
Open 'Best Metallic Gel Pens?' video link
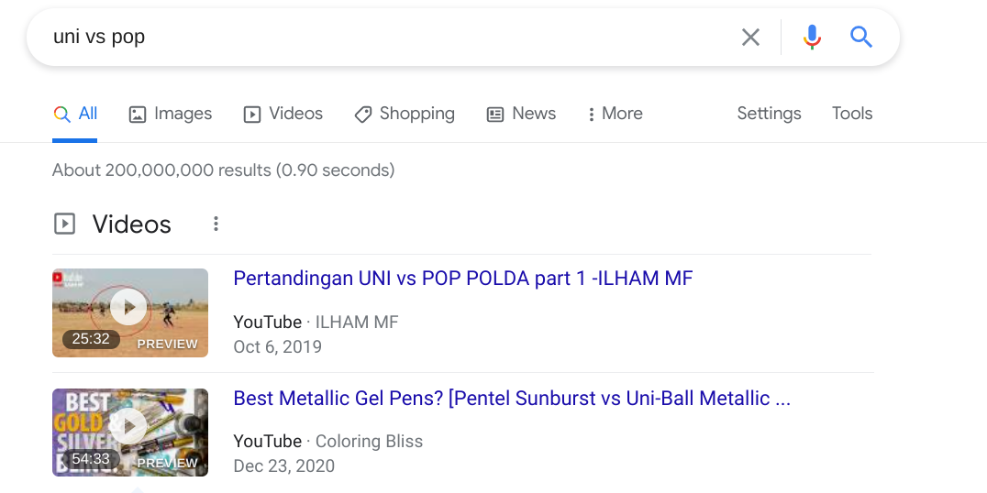(512, 398)
